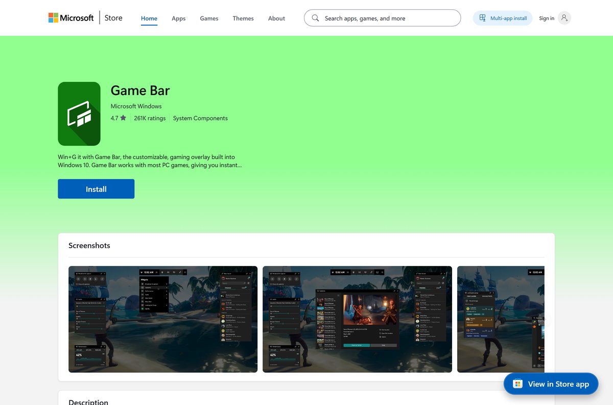Open the first screenshot with widgets menu
Viewport: 613px width, 405px height.
tap(163, 319)
